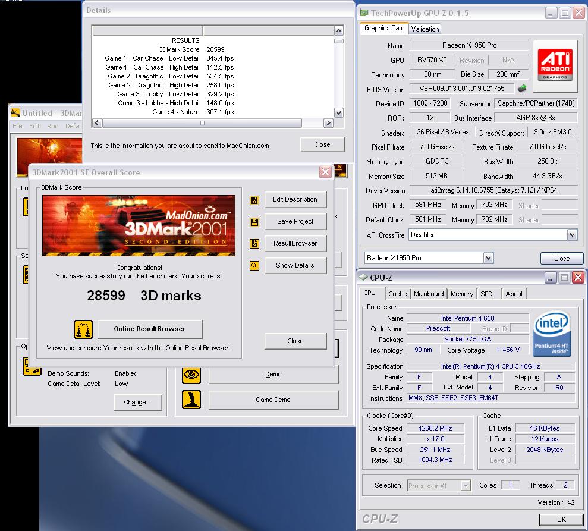Click the 3DMark2001 Second Edition banner image

click(x=139, y=225)
